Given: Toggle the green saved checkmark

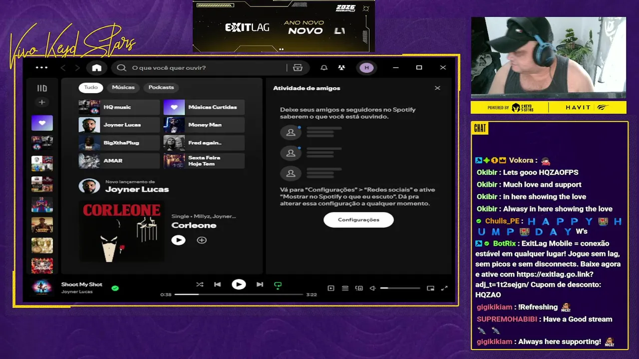Looking at the screenshot, I should [x=115, y=288].
